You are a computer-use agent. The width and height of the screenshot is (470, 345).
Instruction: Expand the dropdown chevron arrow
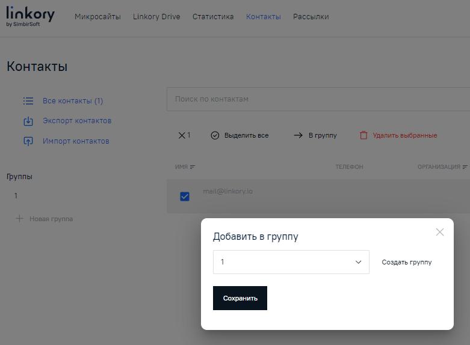(358, 262)
